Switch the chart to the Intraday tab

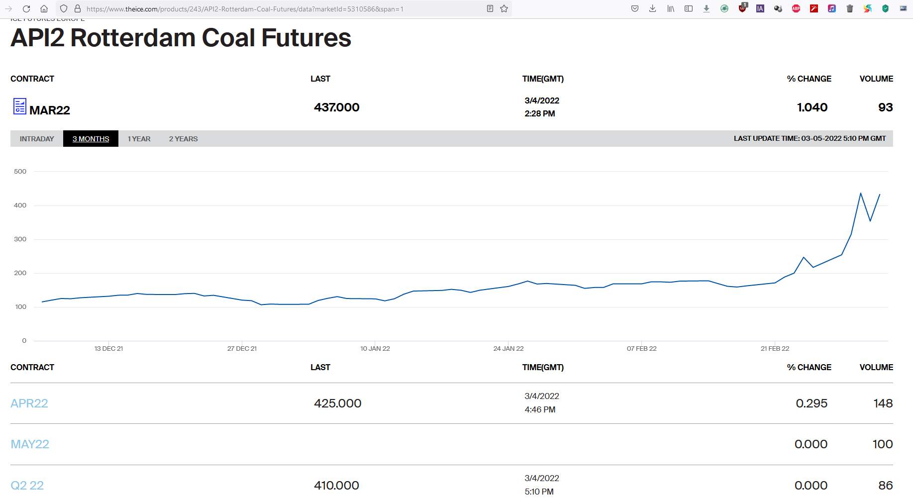[37, 139]
